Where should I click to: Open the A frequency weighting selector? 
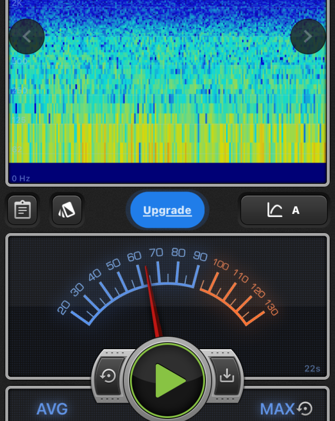coord(296,210)
